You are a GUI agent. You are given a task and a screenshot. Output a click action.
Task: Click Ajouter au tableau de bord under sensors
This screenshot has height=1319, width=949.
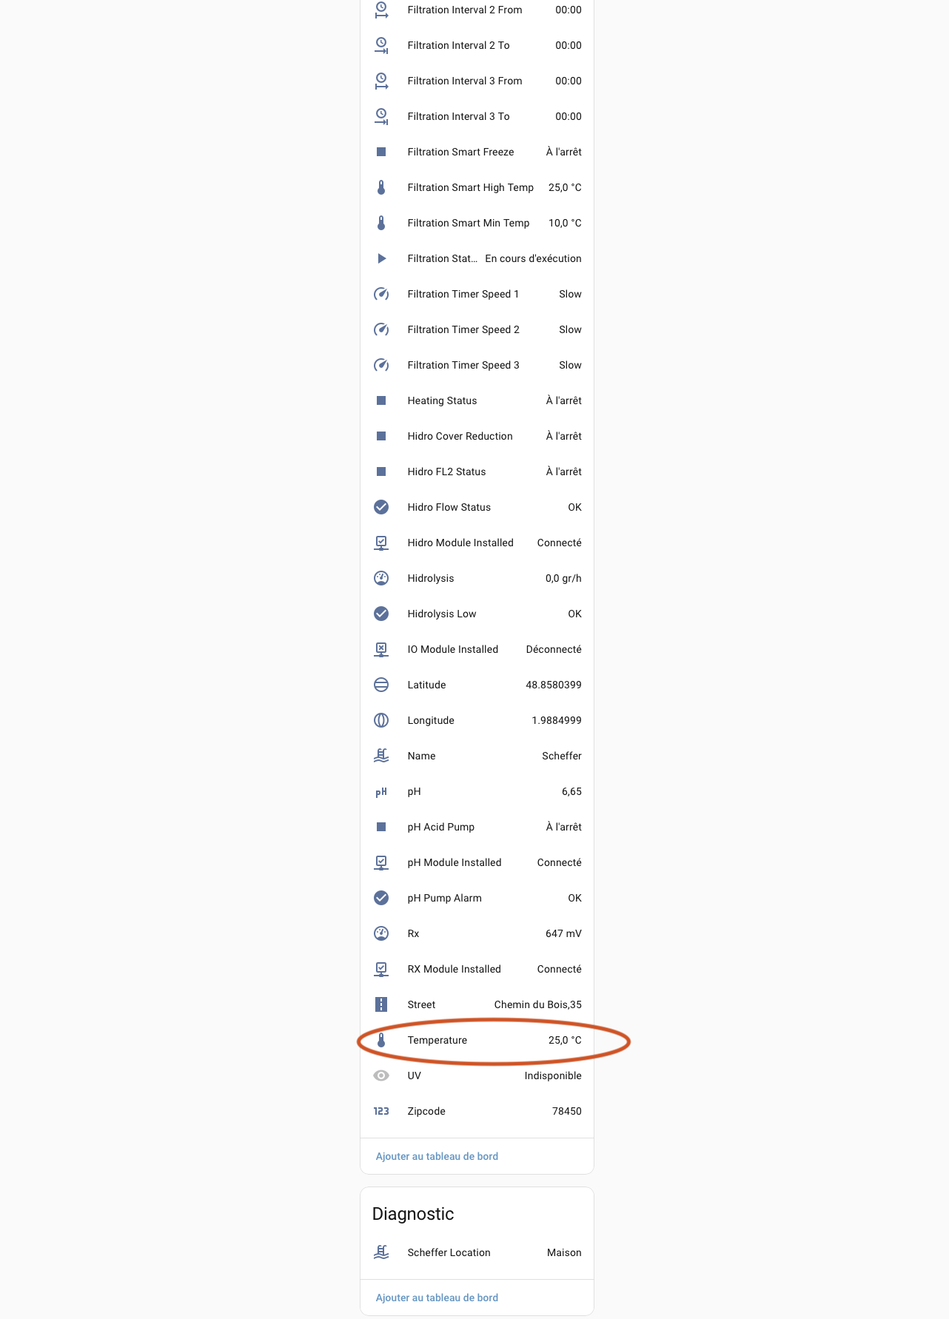[x=437, y=1156]
